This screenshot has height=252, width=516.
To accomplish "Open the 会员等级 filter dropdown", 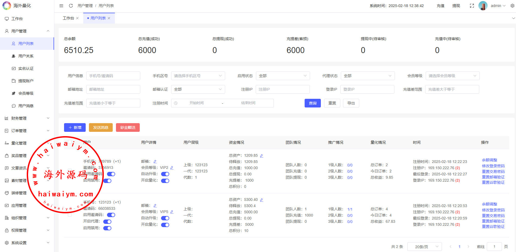I will tap(452, 76).
